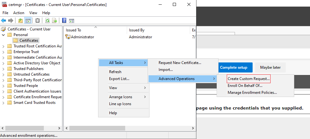Image resolution: width=310 pixels, height=139 pixels.
Task: Click the blue Back arrow in toolbar
Action: pos(3,20)
